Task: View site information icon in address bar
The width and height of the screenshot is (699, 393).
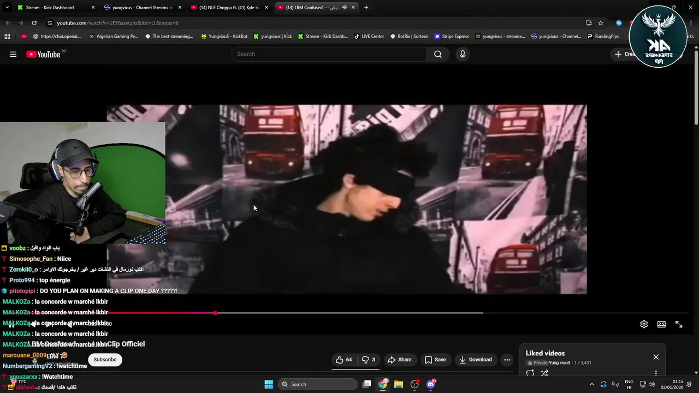Action: click(x=50, y=23)
